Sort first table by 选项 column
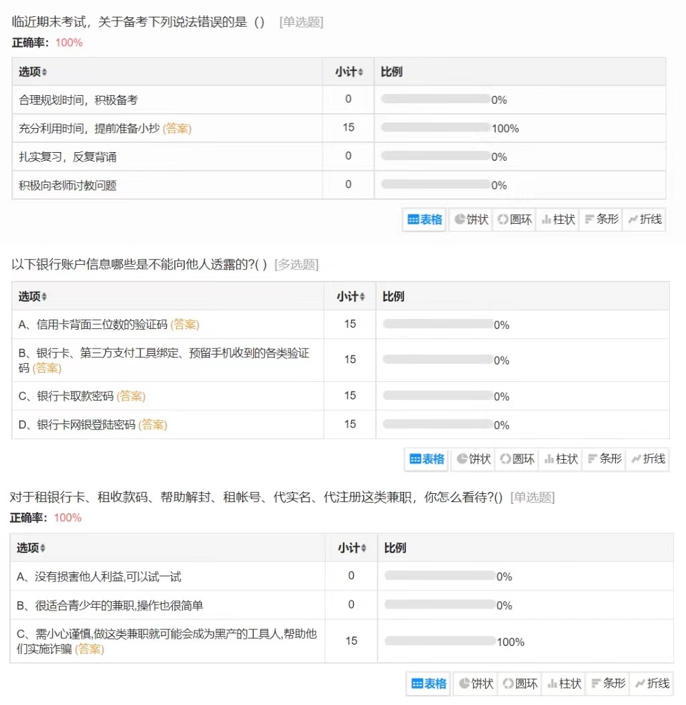 click(x=33, y=72)
